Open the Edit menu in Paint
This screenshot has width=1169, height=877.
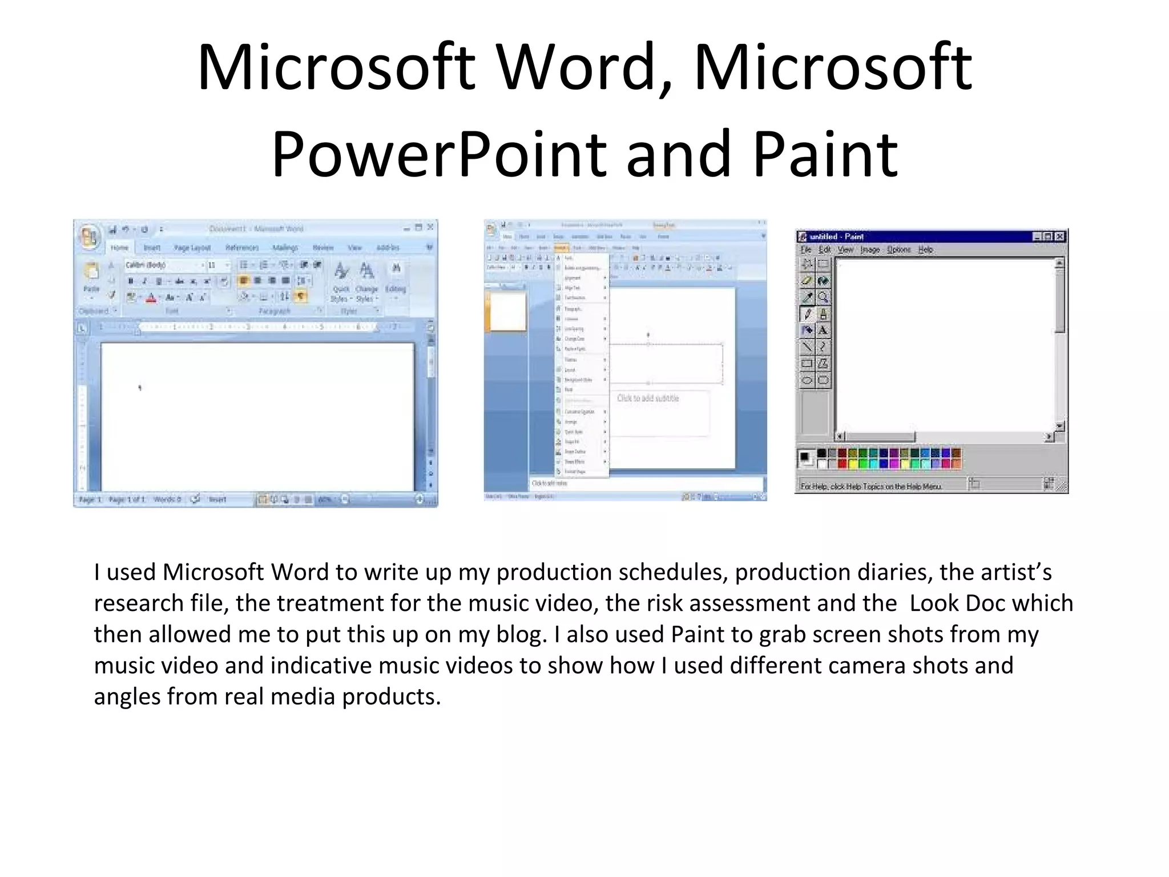825,250
